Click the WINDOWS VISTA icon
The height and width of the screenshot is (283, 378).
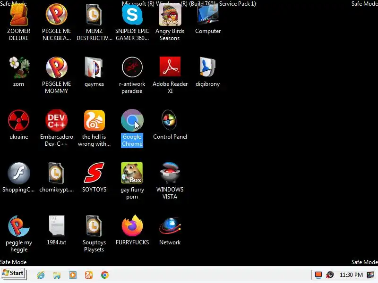pos(170,173)
